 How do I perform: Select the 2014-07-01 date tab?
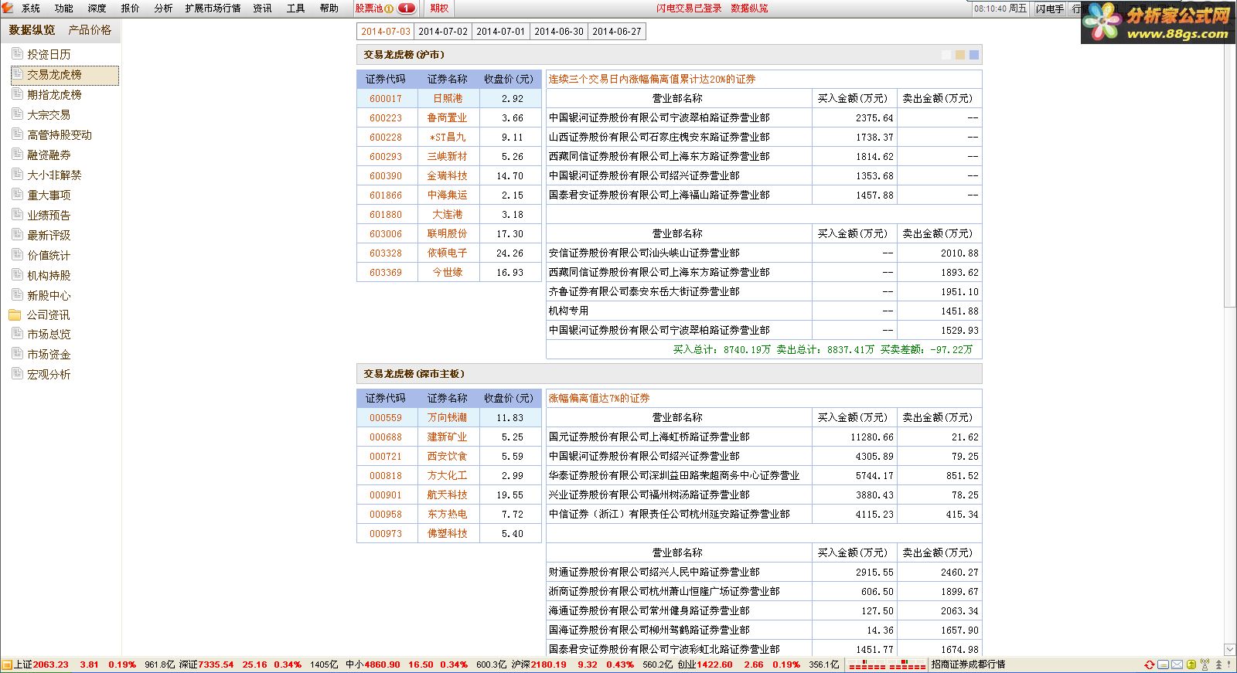coord(501,32)
